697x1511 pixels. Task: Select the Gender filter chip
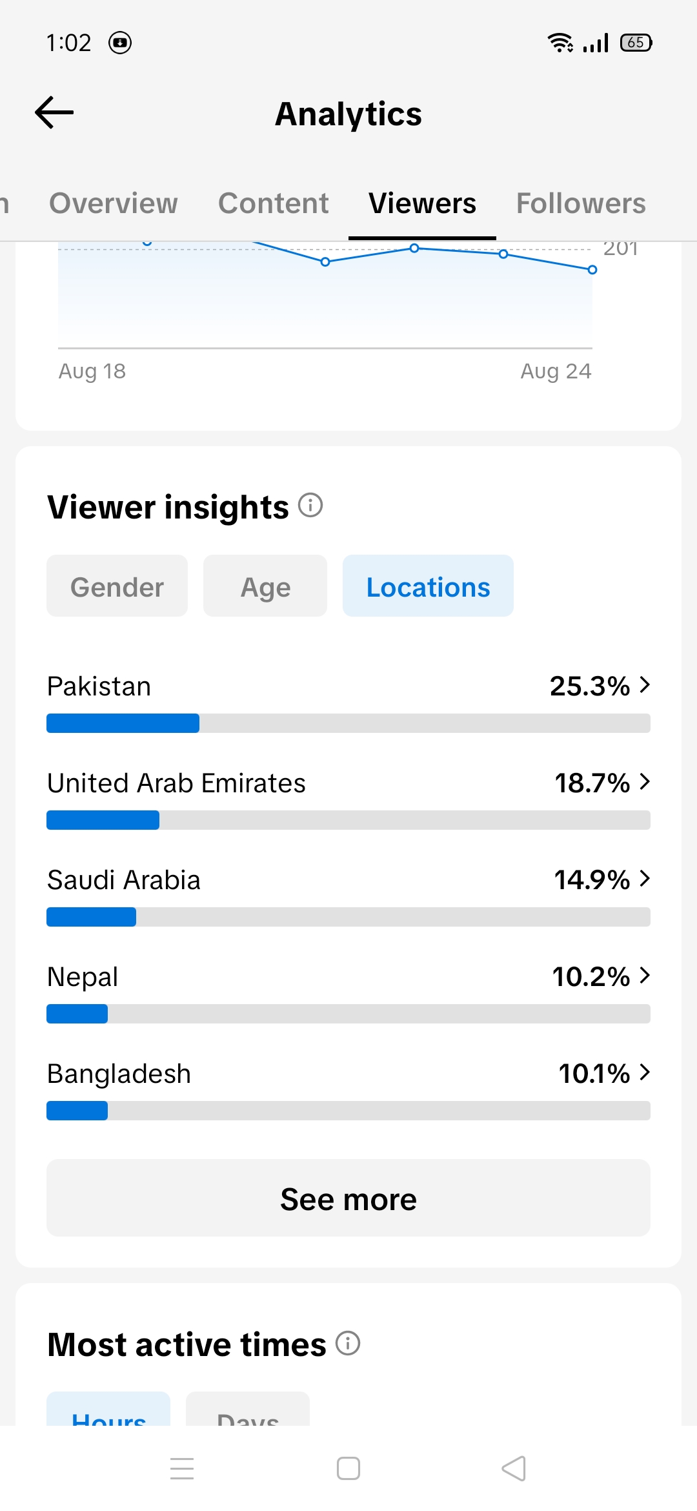[117, 586]
